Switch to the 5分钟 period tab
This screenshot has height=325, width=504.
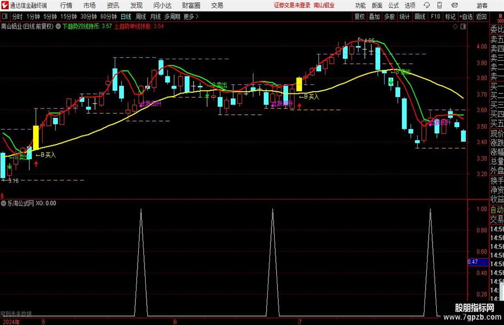pos(50,17)
